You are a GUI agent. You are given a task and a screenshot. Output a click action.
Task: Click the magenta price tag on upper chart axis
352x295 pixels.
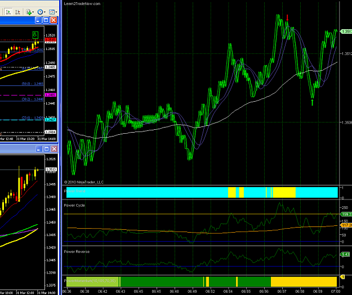tap(51, 95)
